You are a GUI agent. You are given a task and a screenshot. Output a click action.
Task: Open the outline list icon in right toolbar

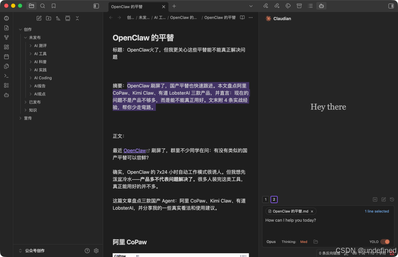(310, 6)
